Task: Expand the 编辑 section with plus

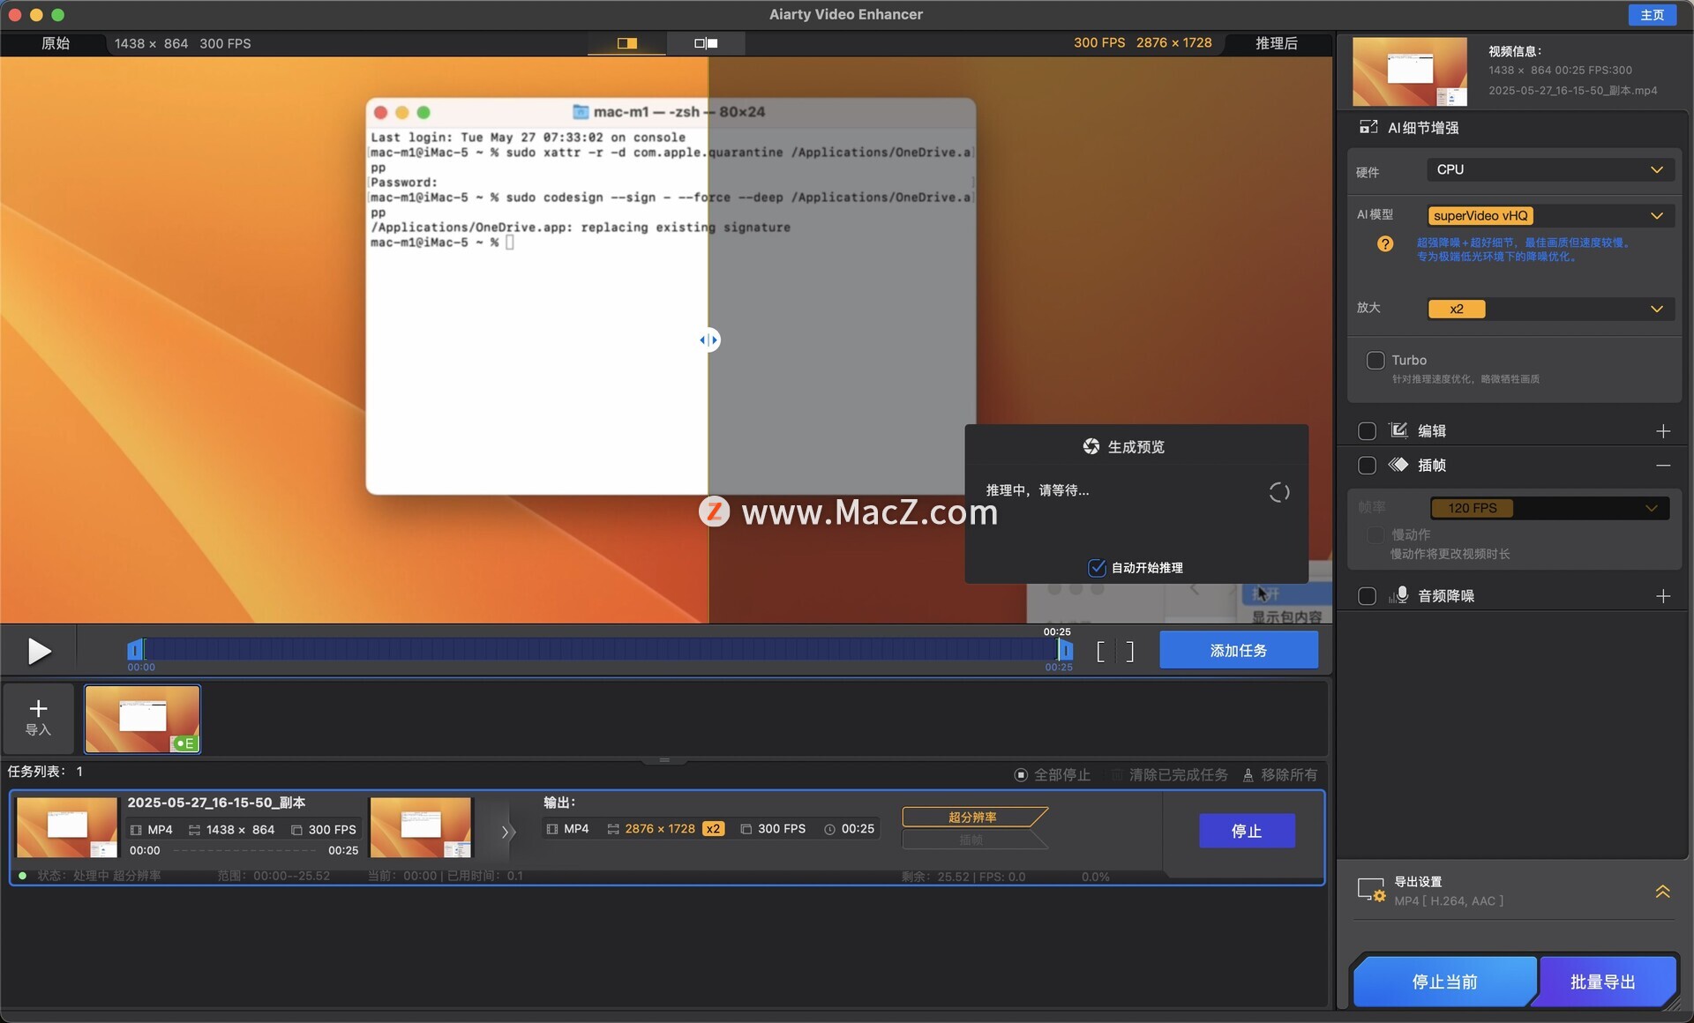Action: pos(1663,431)
